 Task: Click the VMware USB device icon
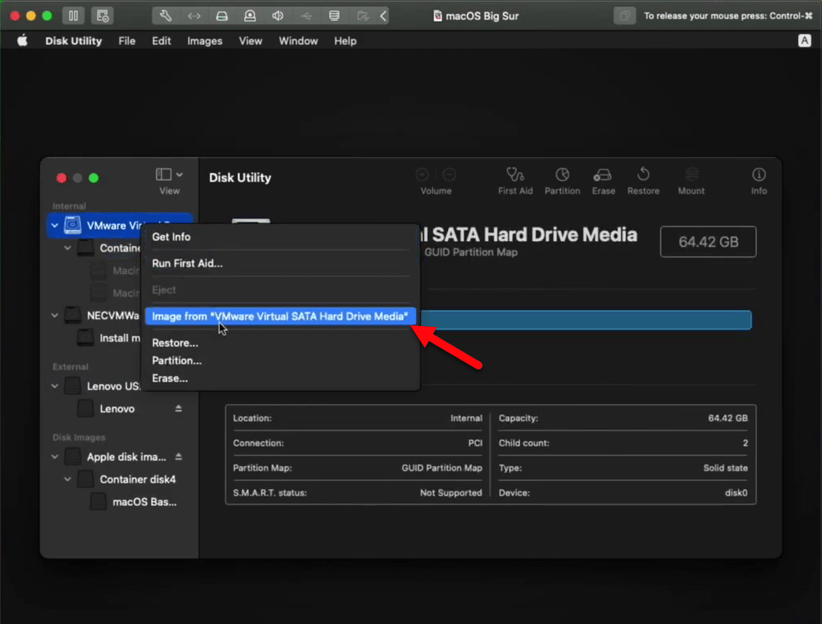click(306, 16)
